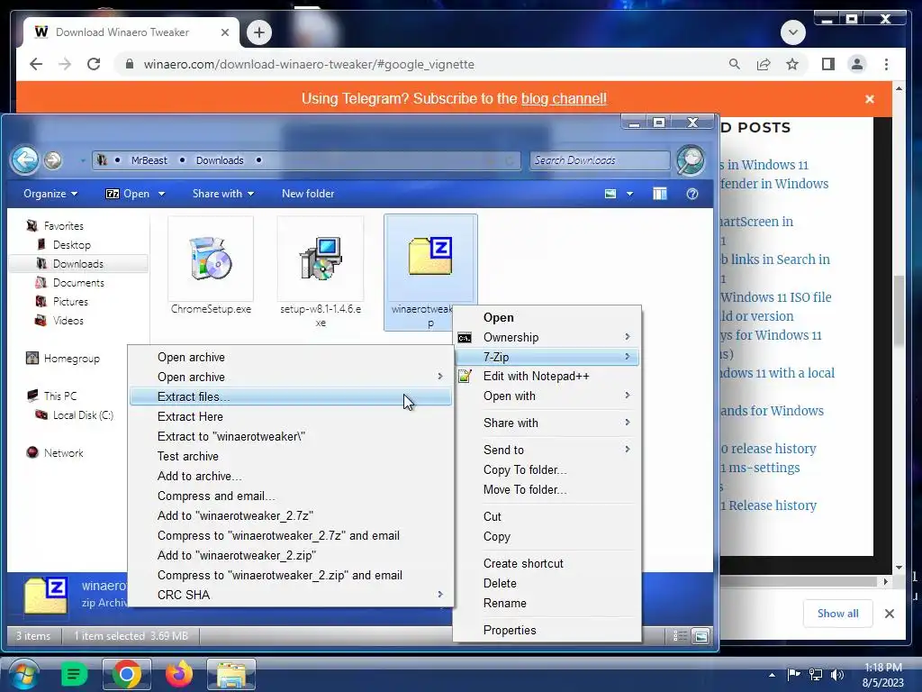Click Explorer's back navigation button
Image resolution: width=922 pixels, height=692 pixels.
[x=24, y=159]
